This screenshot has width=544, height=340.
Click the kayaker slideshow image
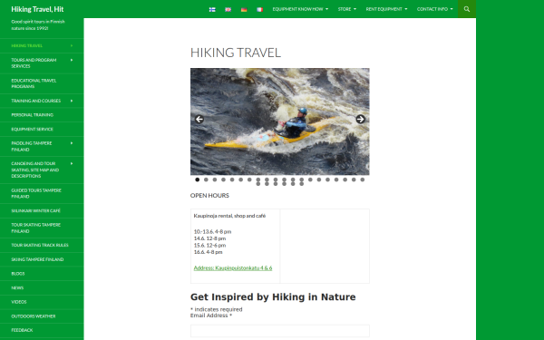point(279,121)
